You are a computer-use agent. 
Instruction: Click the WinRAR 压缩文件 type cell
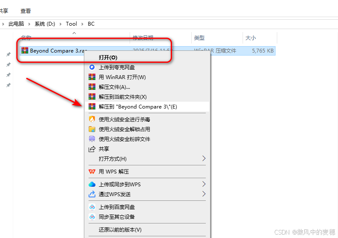click(215, 51)
